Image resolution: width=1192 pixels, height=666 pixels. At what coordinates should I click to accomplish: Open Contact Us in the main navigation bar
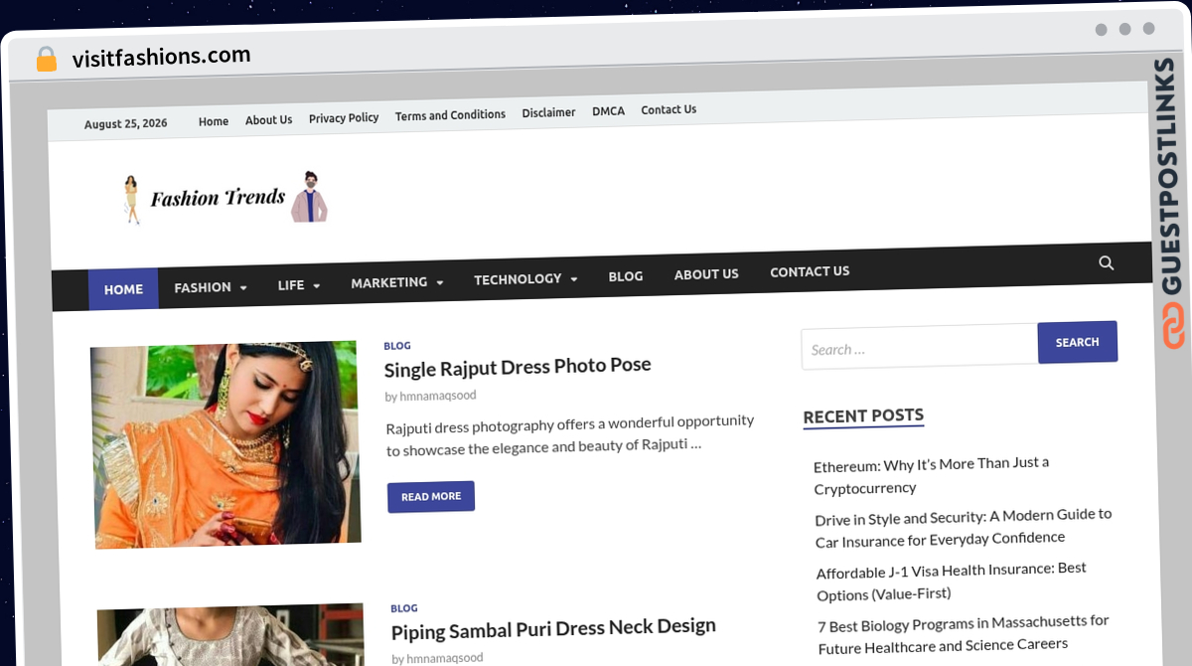click(810, 271)
